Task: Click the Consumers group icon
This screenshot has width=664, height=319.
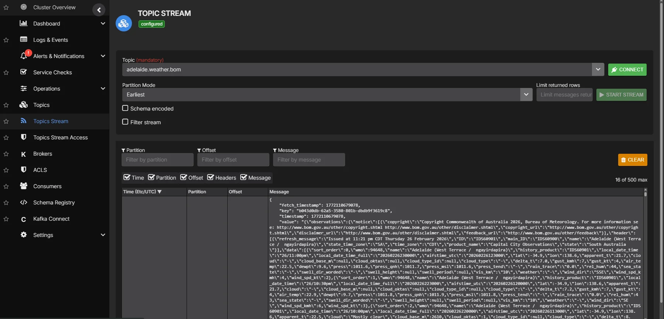Action: 24,186
